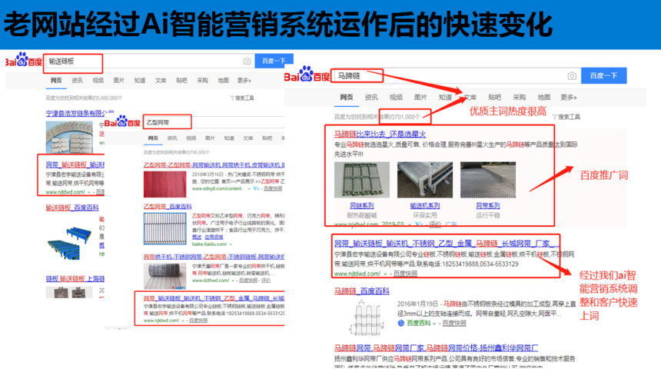Select 资讯 tab in 马蹄链 window

tap(371, 98)
